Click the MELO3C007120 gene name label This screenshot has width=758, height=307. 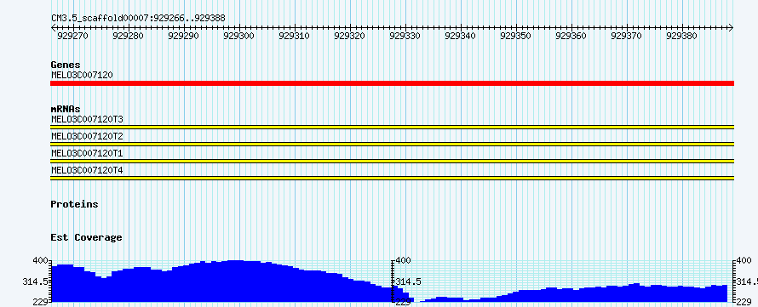click(x=82, y=75)
